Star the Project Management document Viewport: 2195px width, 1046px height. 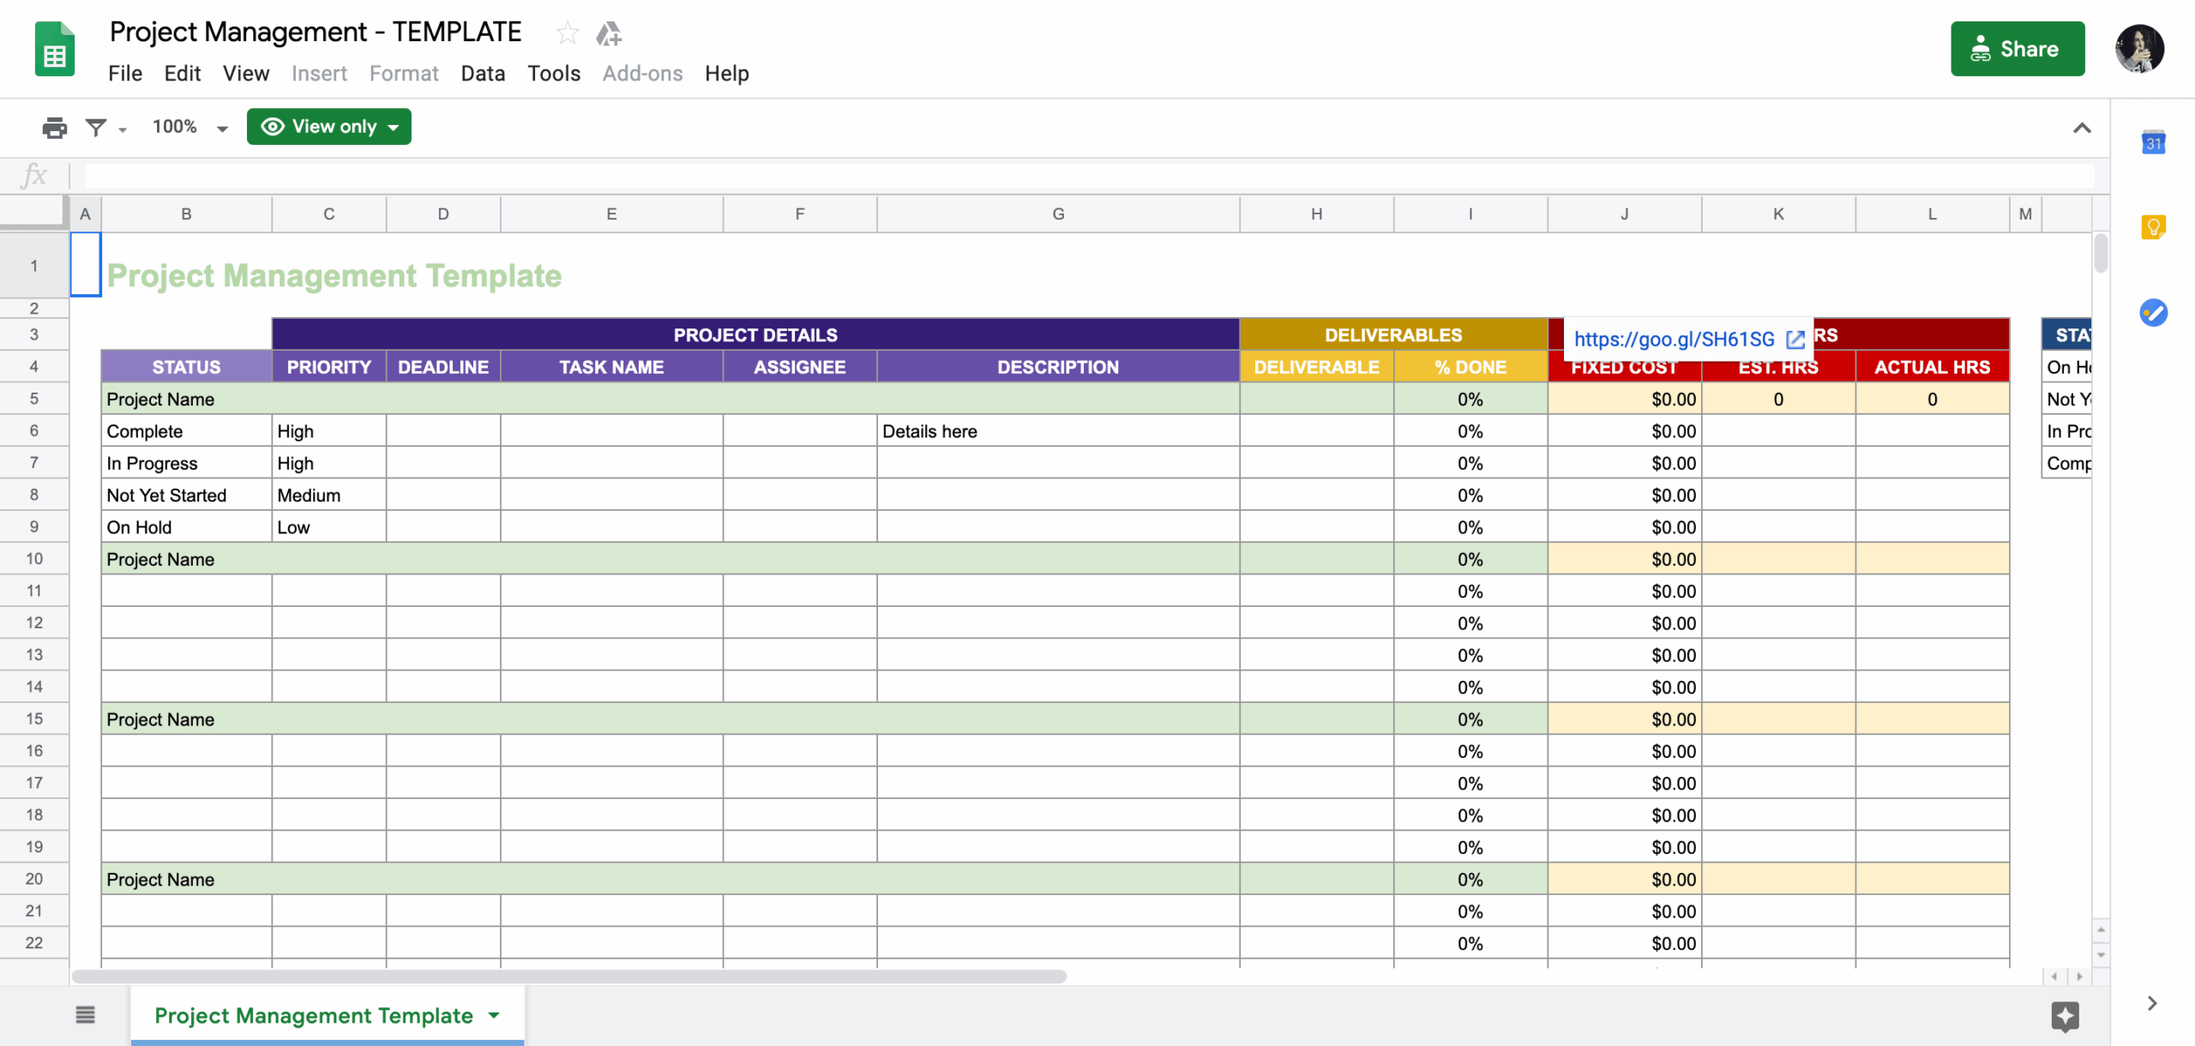pyautogui.click(x=567, y=33)
